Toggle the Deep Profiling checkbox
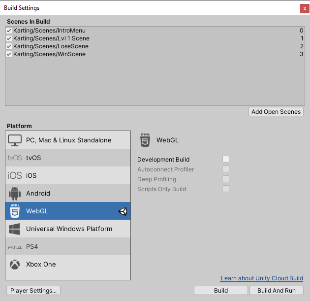 pyautogui.click(x=226, y=179)
